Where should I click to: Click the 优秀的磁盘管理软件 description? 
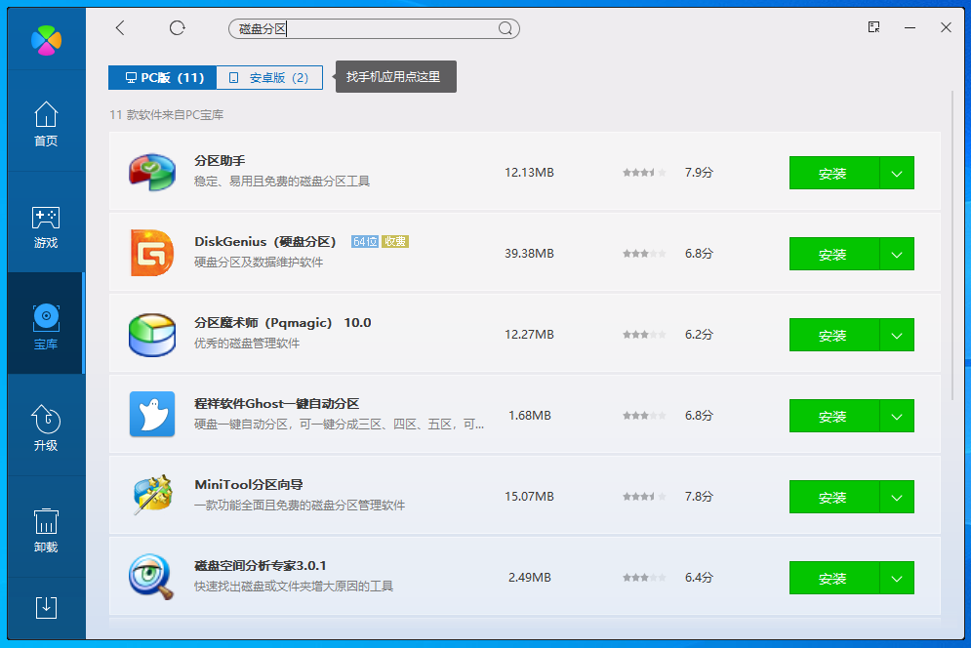click(247, 344)
